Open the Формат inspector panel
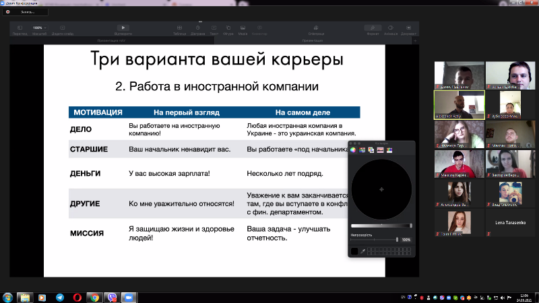This screenshot has width=539, height=303. (x=373, y=28)
